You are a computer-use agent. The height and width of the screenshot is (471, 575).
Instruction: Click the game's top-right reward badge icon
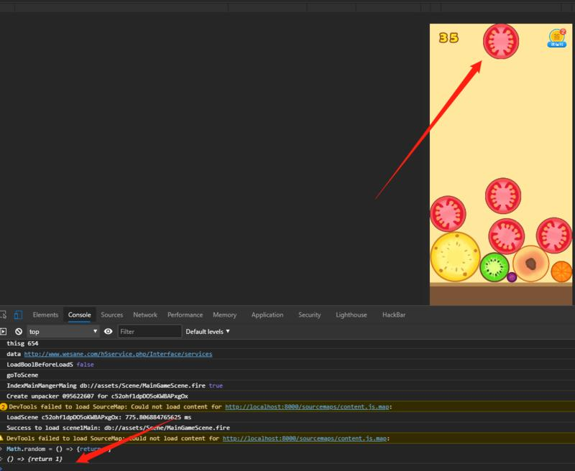557,38
